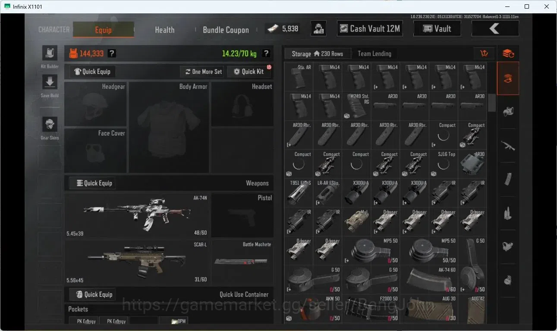Click the empty Headgear slot
This screenshot has width=557, height=331.
click(x=96, y=104)
